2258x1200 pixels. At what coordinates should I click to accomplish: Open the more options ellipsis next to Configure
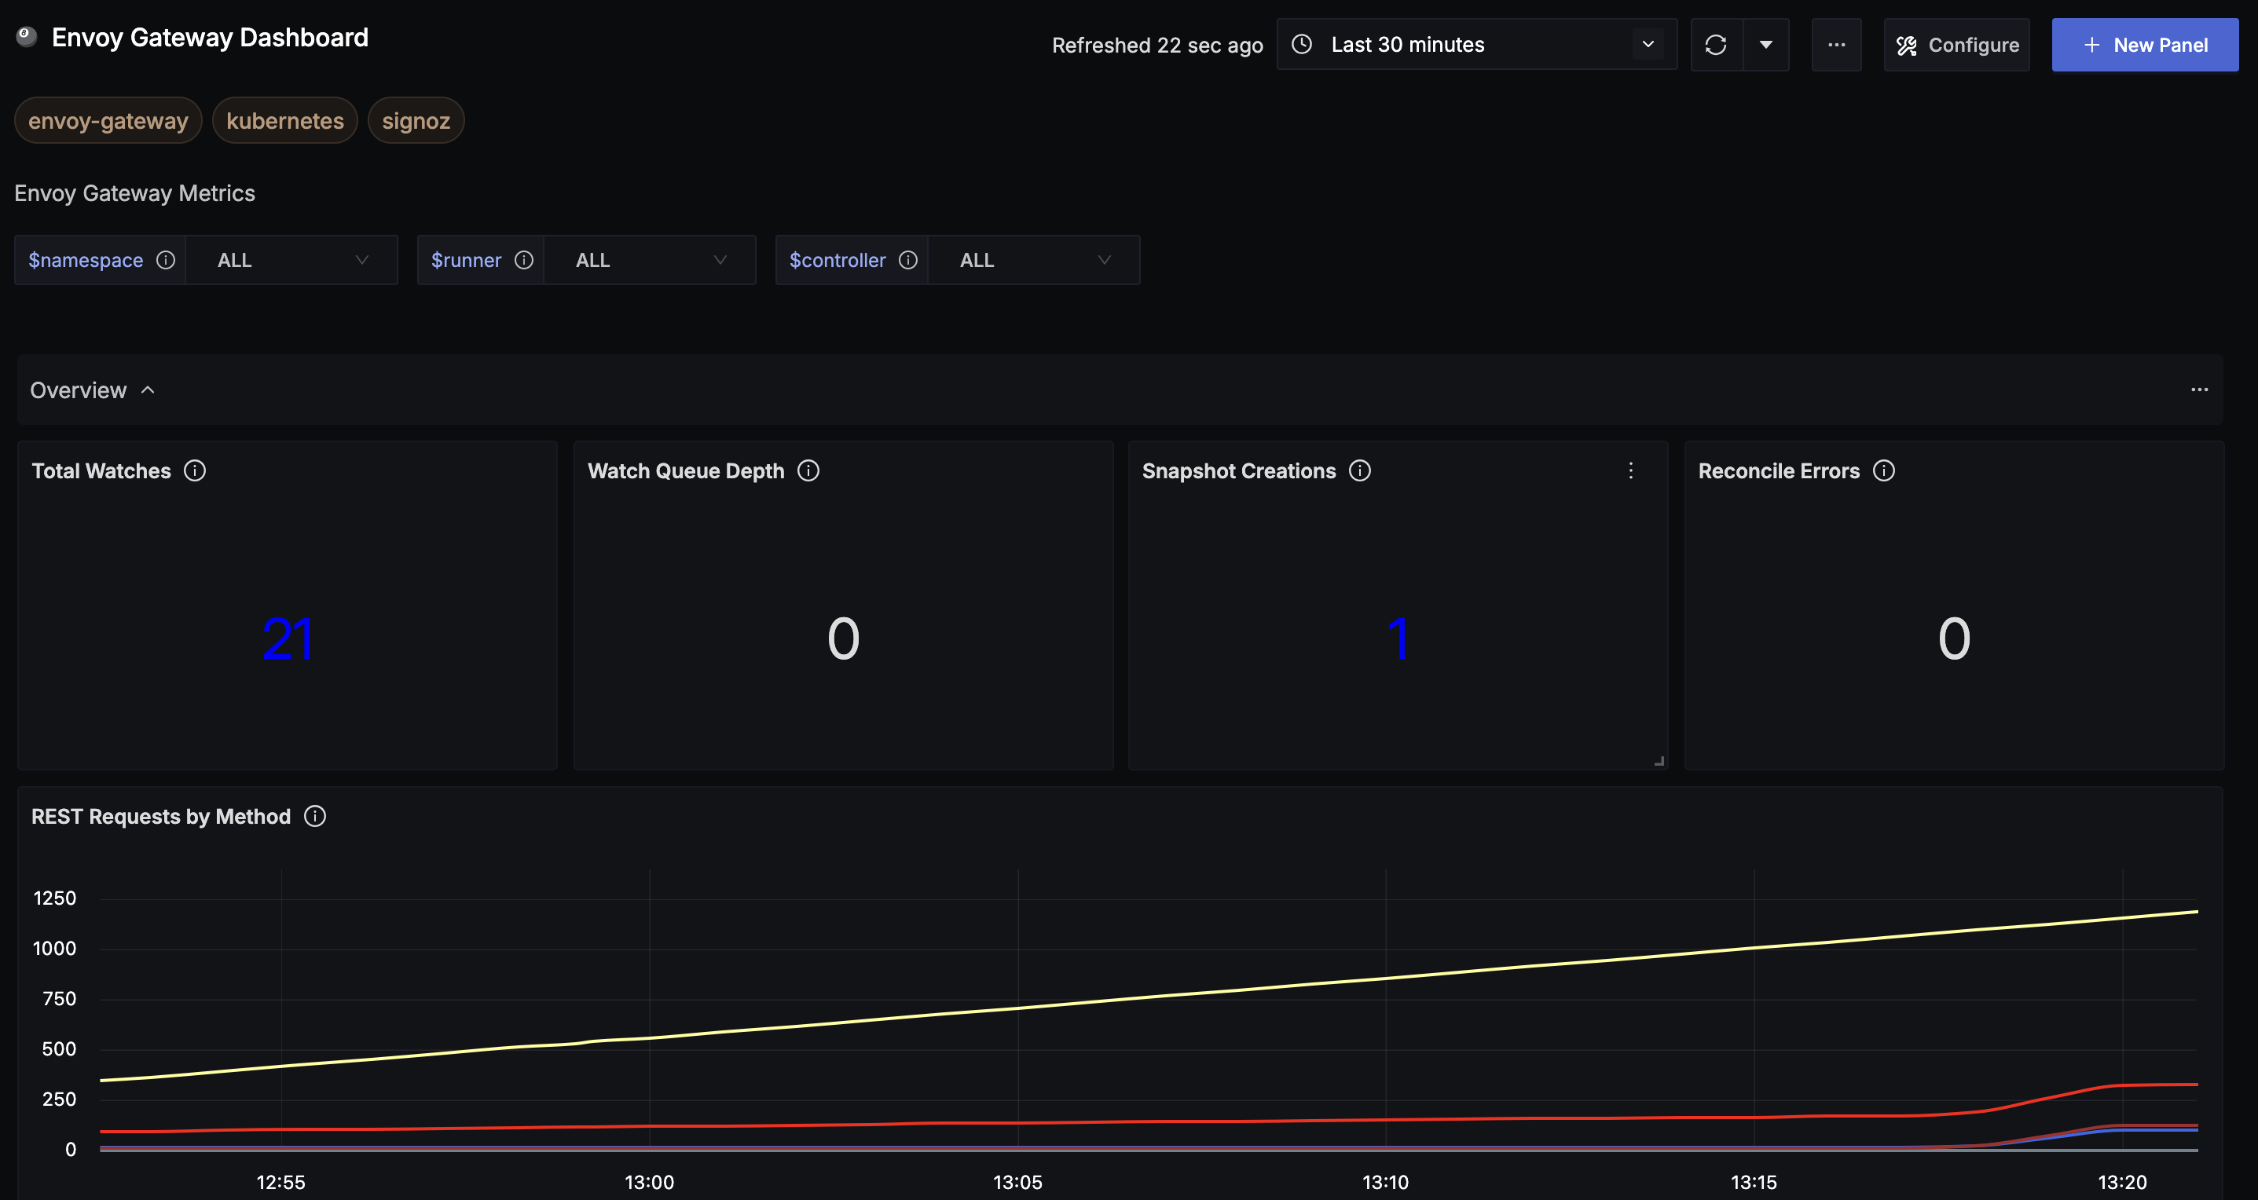click(1837, 44)
